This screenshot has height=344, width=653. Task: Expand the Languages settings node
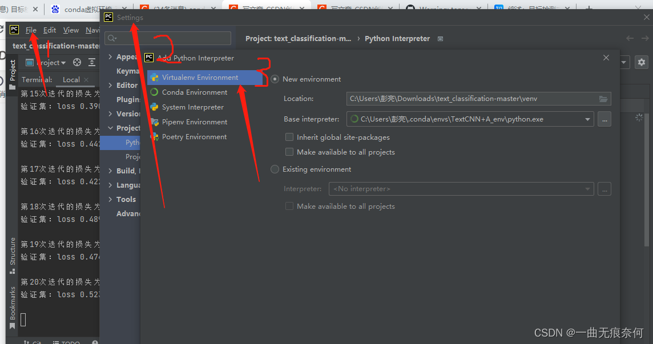pyautogui.click(x=110, y=185)
